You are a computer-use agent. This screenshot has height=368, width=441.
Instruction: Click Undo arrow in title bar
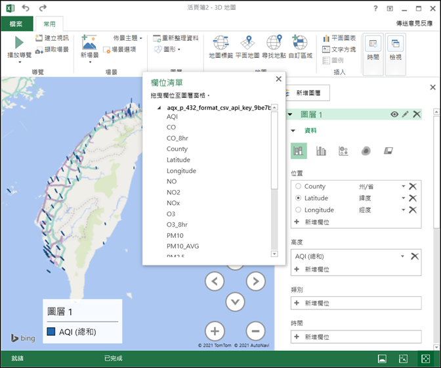coord(26,8)
